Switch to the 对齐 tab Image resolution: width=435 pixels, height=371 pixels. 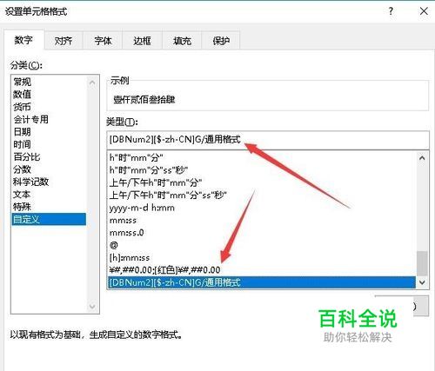[x=64, y=41]
